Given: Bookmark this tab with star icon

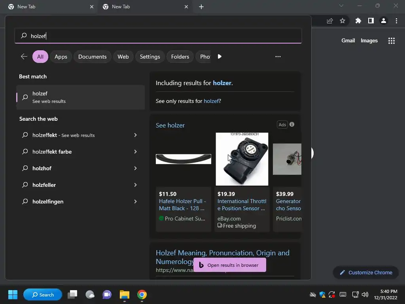Looking at the screenshot, I should tap(342, 21).
